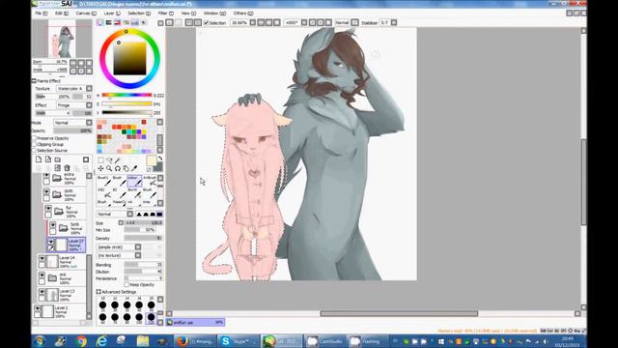Select the zoom magnifier tool
Screen dimensions: 618x348
(109, 168)
